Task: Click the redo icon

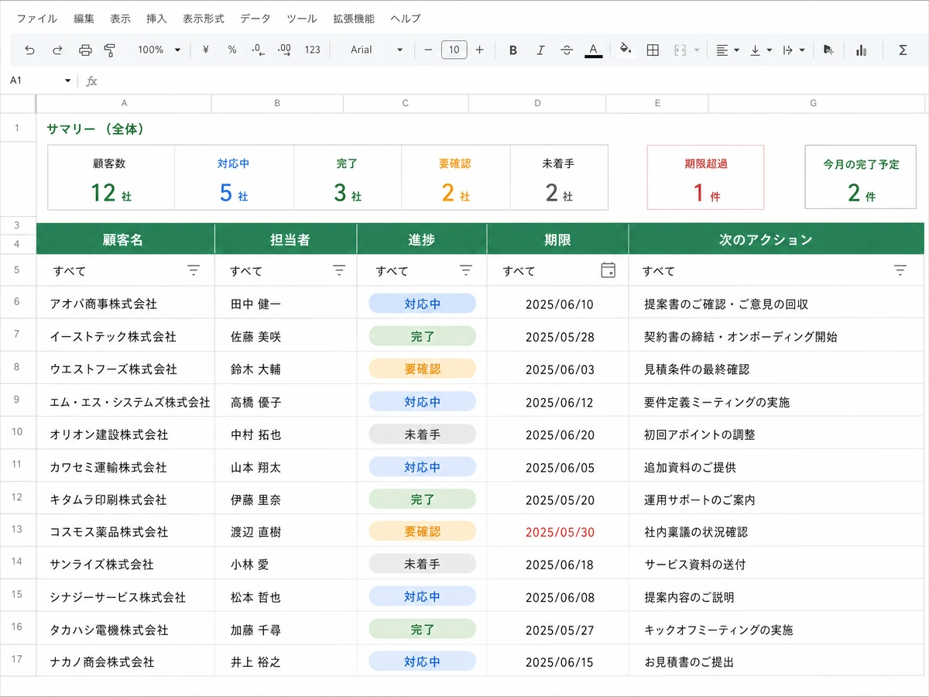Action: pos(57,50)
